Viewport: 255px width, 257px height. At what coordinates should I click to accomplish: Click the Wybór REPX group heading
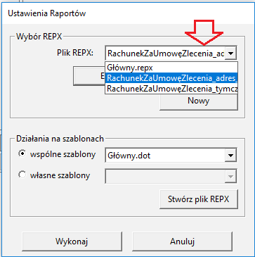pyautogui.click(x=39, y=37)
